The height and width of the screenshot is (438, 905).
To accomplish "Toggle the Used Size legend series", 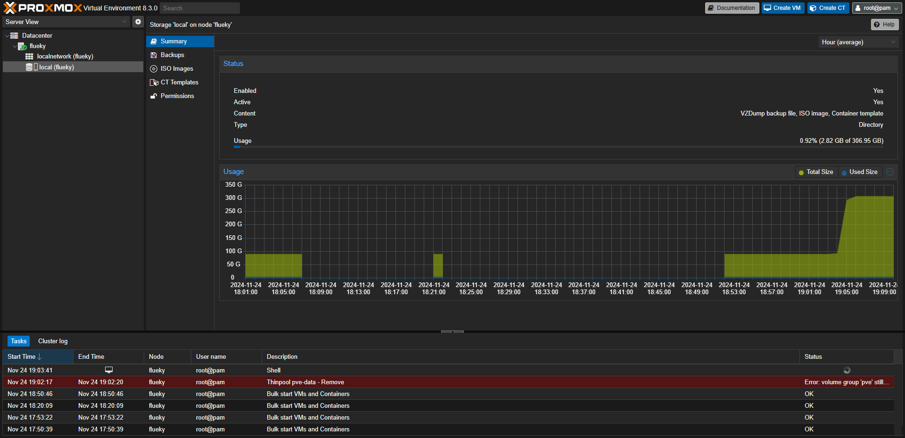I will tap(859, 172).
